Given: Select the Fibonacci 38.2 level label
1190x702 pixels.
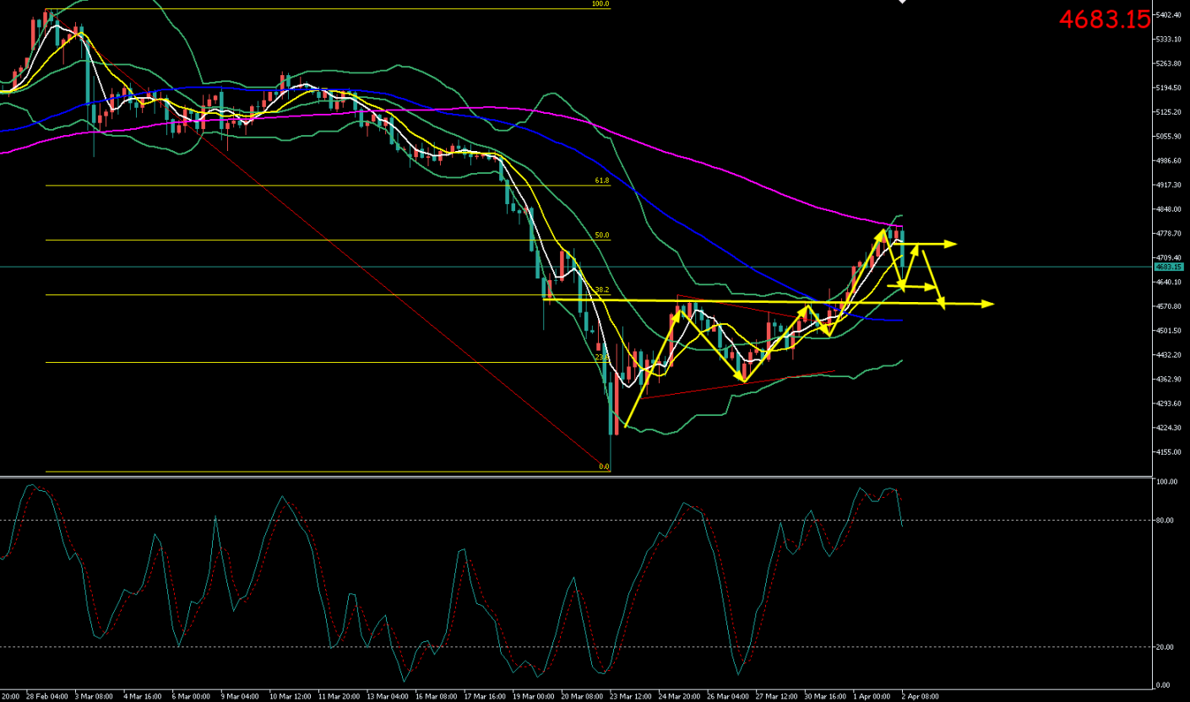Looking at the screenshot, I should pos(601,289).
